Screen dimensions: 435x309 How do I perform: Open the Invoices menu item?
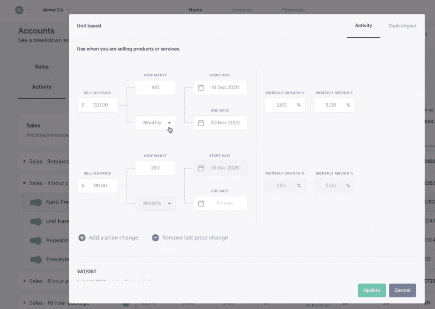click(x=242, y=10)
